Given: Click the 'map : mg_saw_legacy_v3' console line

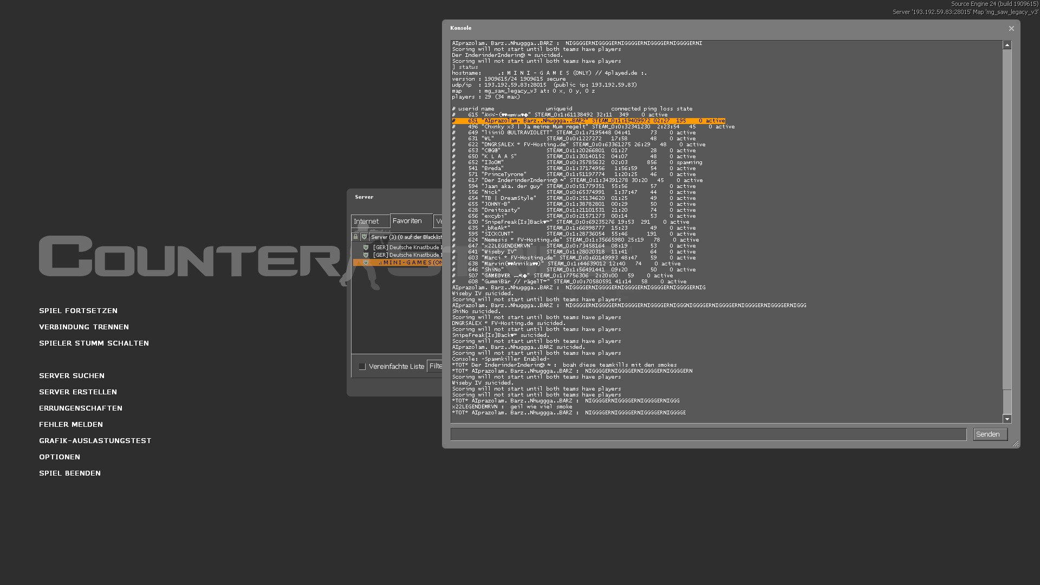Looking at the screenshot, I should 523,91.
